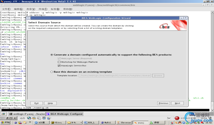The width and height of the screenshot is (214, 125).
Task: Open the 动作 panel menu
Action: click(x=22, y=118)
